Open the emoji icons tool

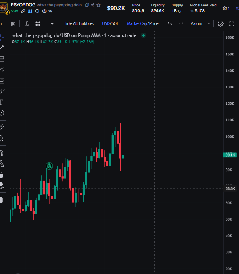coord(2,113)
